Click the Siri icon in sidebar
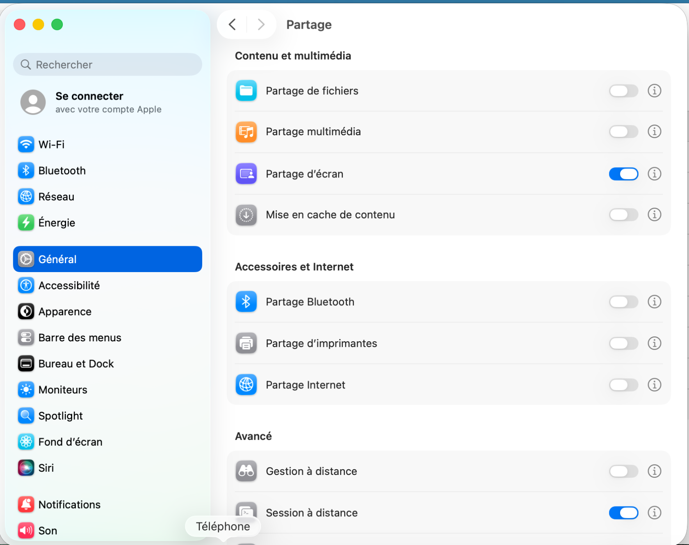The width and height of the screenshot is (689, 545). [26, 468]
